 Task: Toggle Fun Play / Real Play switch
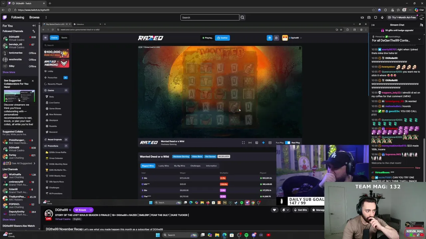click(288, 143)
